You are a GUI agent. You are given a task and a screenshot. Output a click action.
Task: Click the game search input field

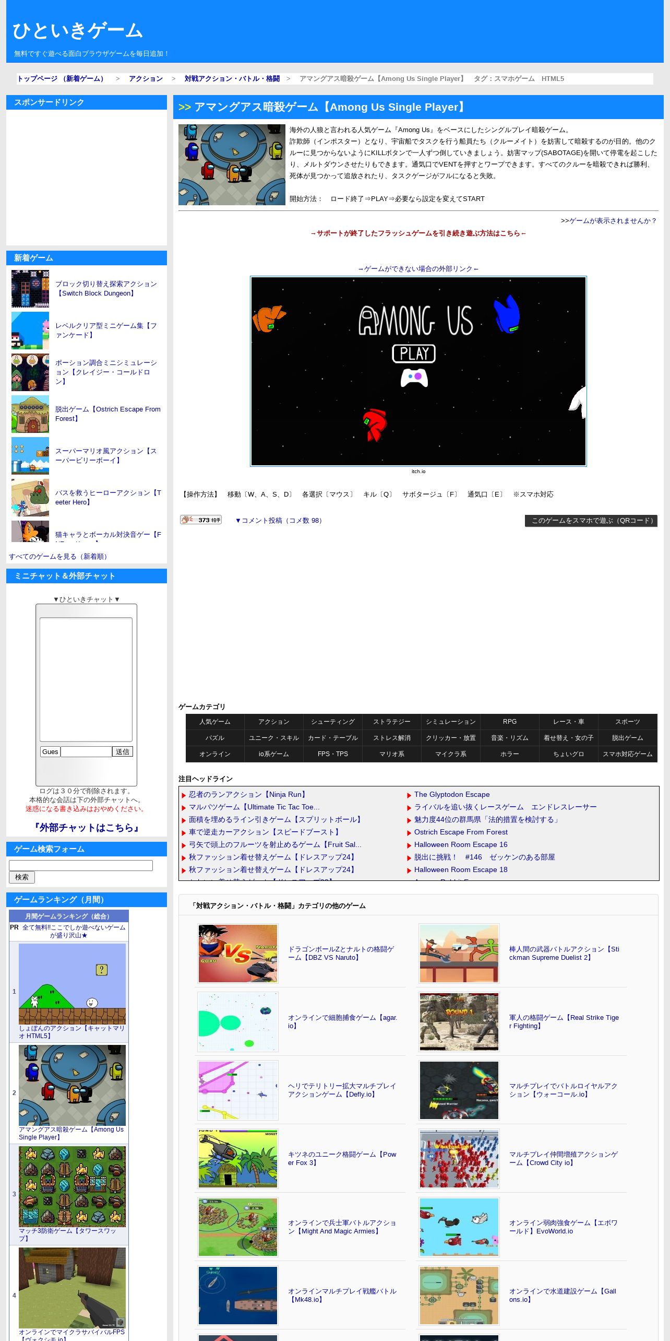pos(81,865)
